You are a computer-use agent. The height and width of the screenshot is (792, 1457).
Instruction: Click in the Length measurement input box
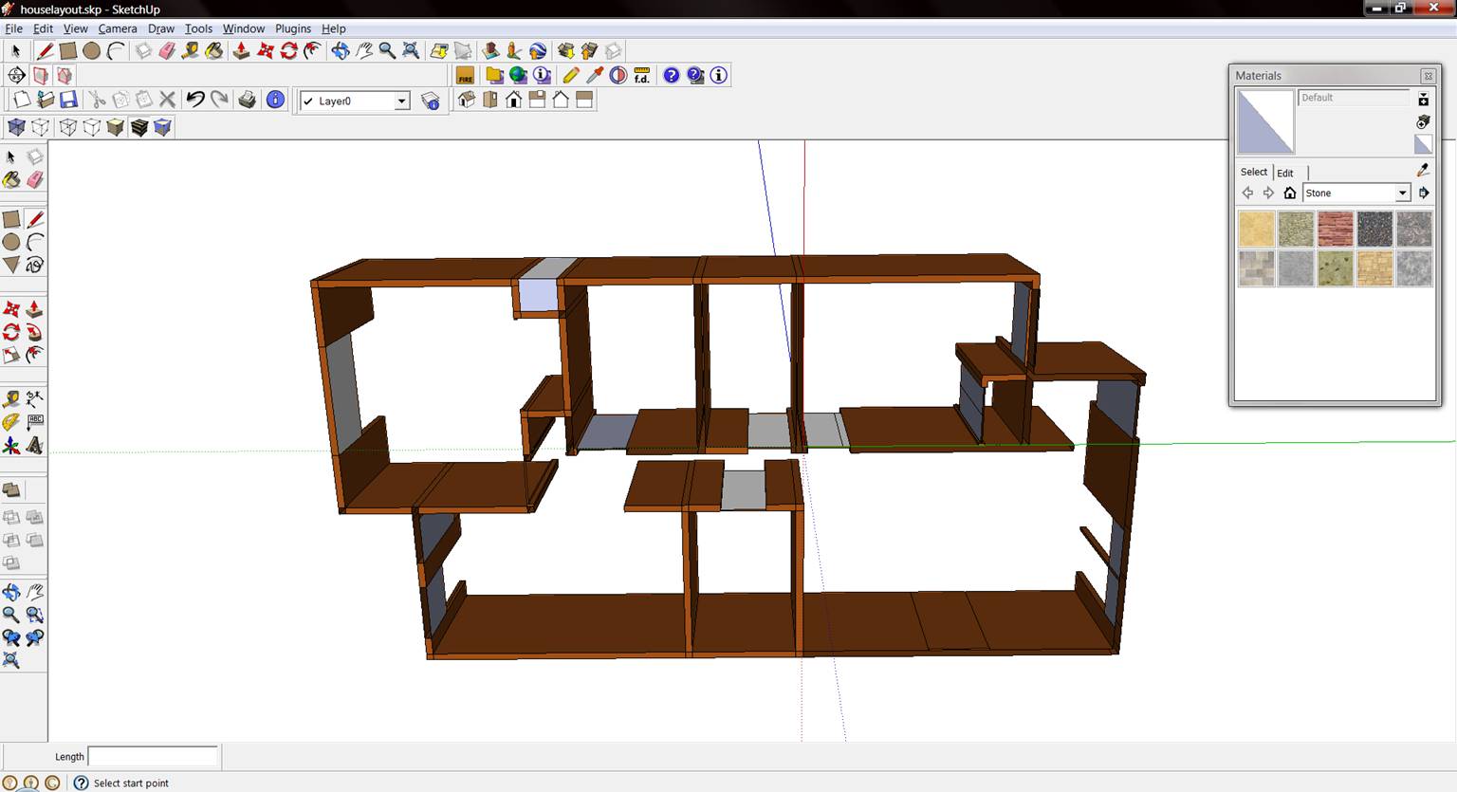click(153, 757)
